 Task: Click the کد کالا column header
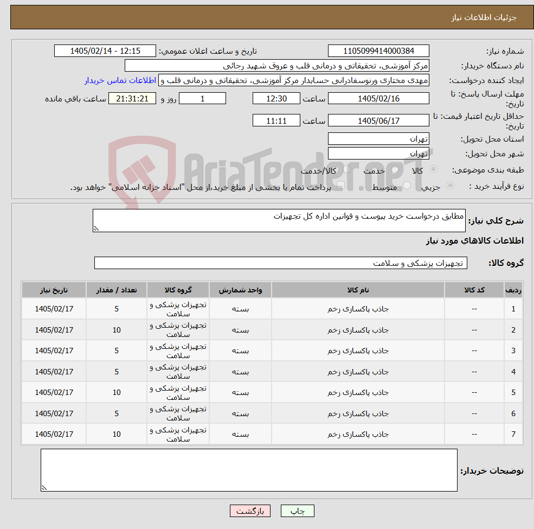click(474, 290)
